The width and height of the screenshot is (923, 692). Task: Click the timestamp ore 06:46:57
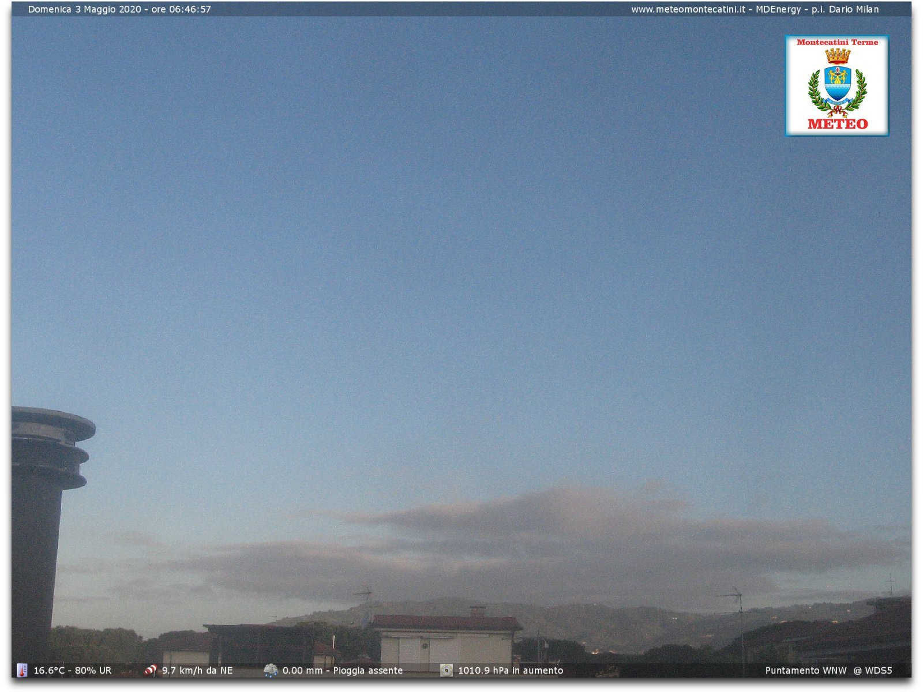tap(181, 9)
